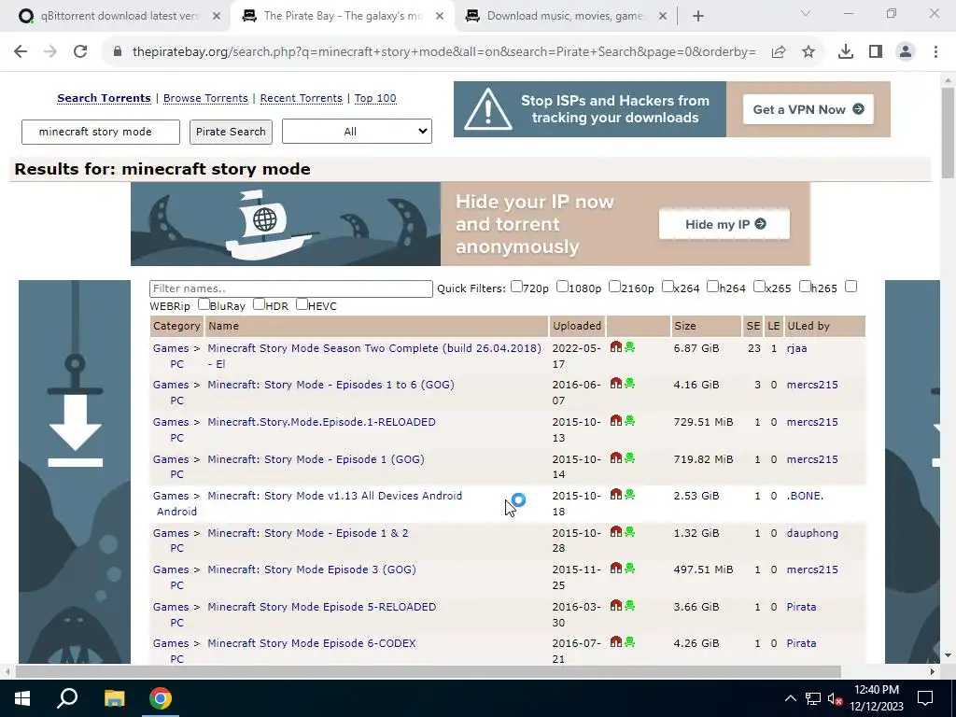Click magnet icon for Episodes 1 to 6 (GOG)
Image resolution: width=956 pixels, height=717 pixels.
pos(616,384)
